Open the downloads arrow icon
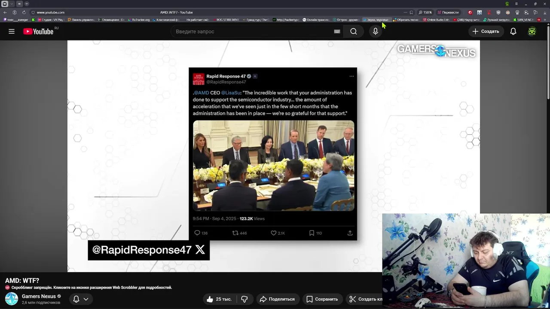550x309 pixels. pyautogui.click(x=544, y=12)
